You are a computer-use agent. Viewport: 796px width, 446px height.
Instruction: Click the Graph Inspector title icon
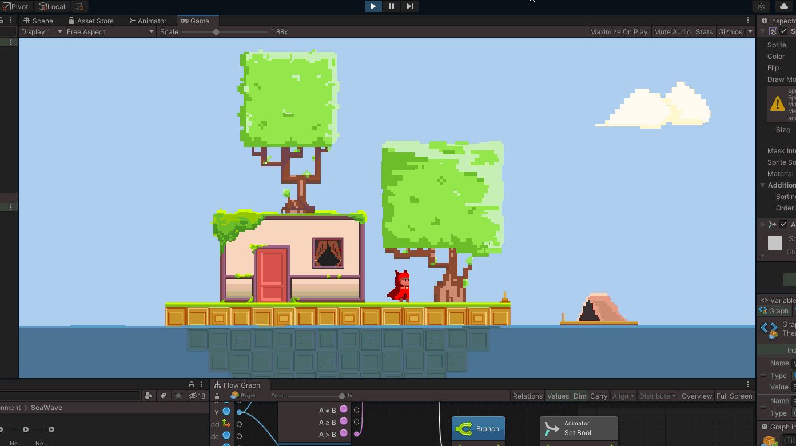click(x=763, y=427)
